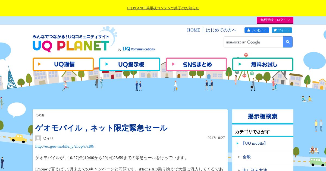Open the はじめての方へ page
Image resolution: width=326 pixels, height=171 pixels.
[x=221, y=30]
